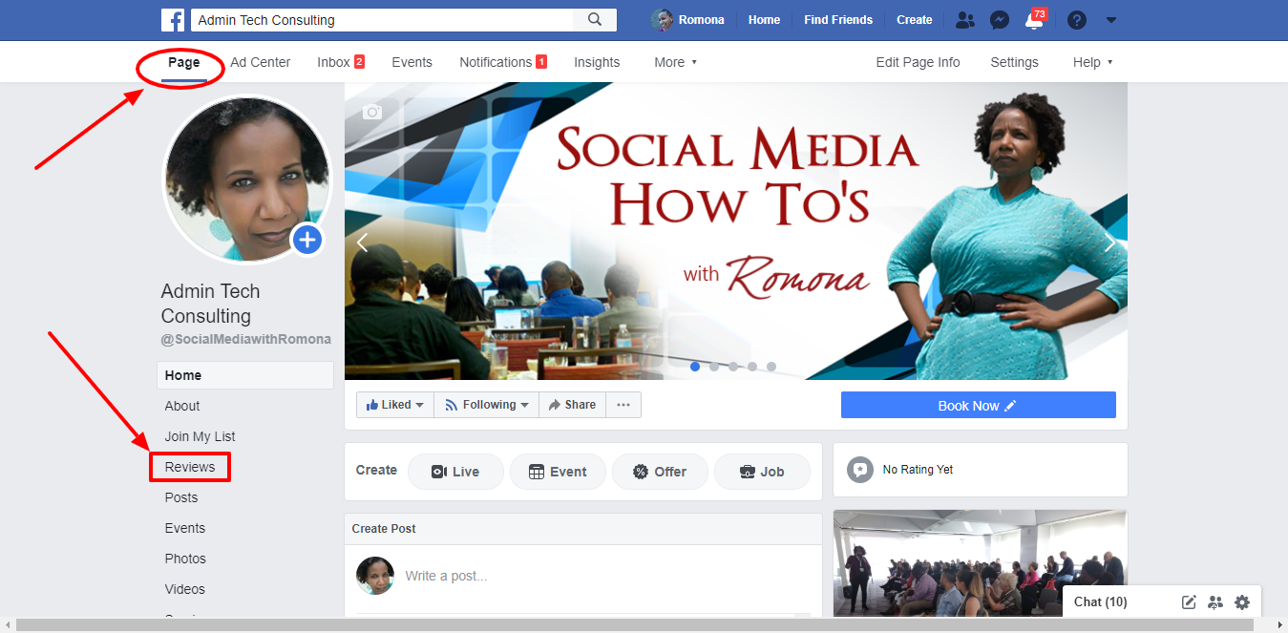The image size is (1288, 633).
Task: Open Join My List in sidebar
Action: click(x=200, y=436)
